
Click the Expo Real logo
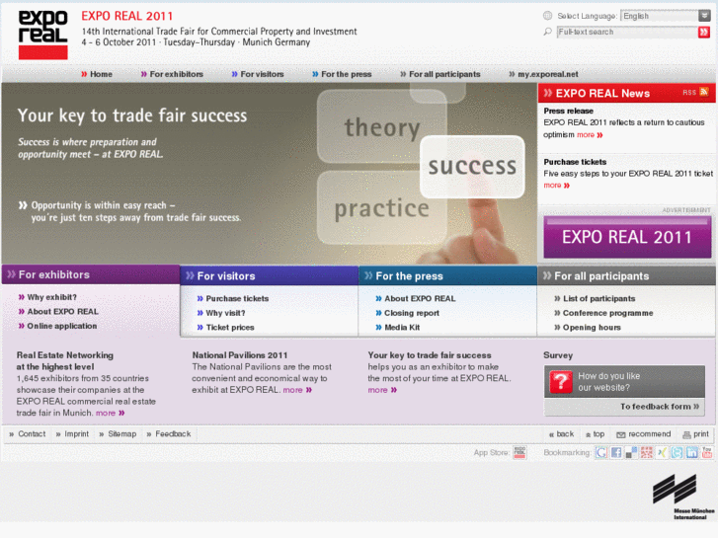(43, 35)
